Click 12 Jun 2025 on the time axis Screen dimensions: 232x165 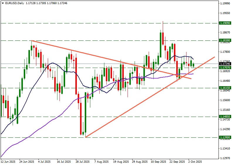click(8, 162)
